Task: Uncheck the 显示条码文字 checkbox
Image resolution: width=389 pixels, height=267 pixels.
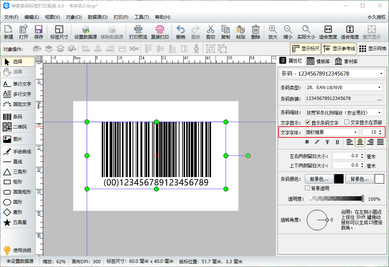Action: coord(308,122)
